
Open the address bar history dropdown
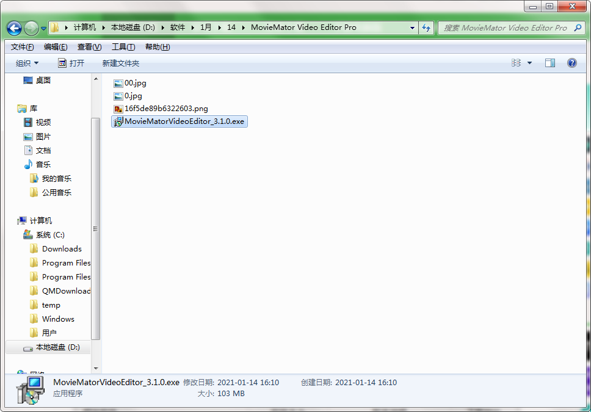click(x=412, y=27)
